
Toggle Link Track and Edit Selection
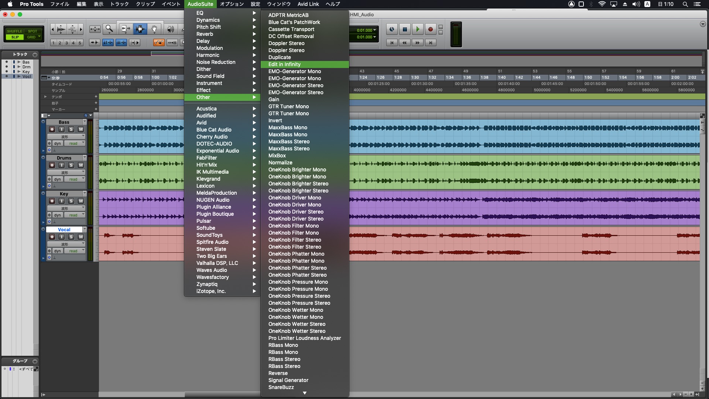[121, 42]
